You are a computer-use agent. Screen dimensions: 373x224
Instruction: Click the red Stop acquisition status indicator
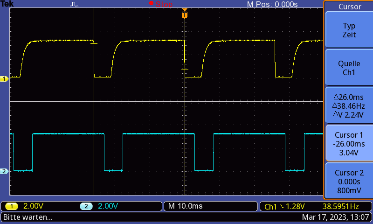coord(161,4)
